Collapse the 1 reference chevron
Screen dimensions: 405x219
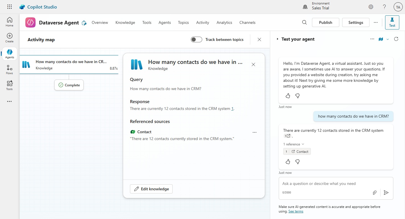(x=303, y=144)
